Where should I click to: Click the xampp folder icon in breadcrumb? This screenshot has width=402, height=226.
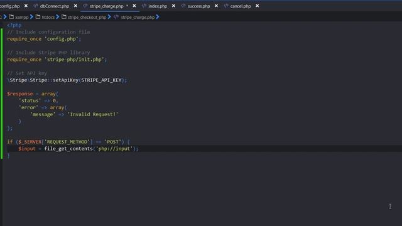click(11, 17)
